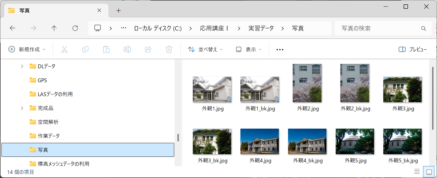The width and height of the screenshot is (437, 178).
Task: Switch to details list view layout
Action: [417, 172]
